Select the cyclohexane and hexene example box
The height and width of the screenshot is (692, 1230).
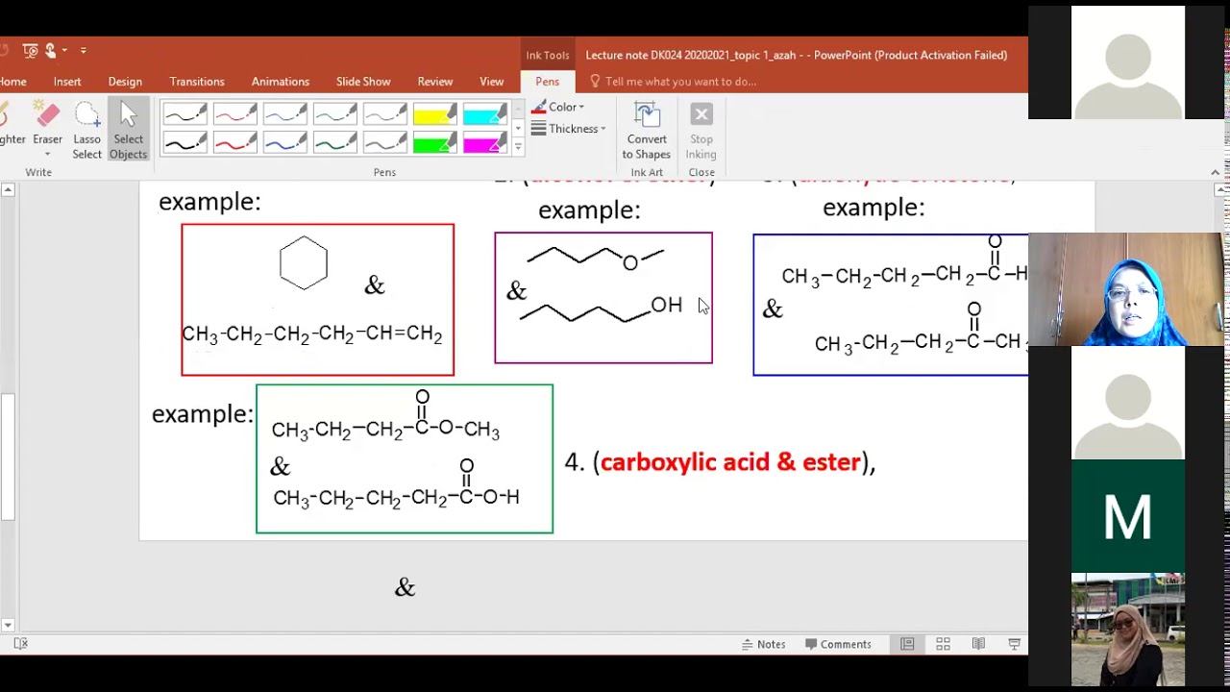(x=317, y=300)
